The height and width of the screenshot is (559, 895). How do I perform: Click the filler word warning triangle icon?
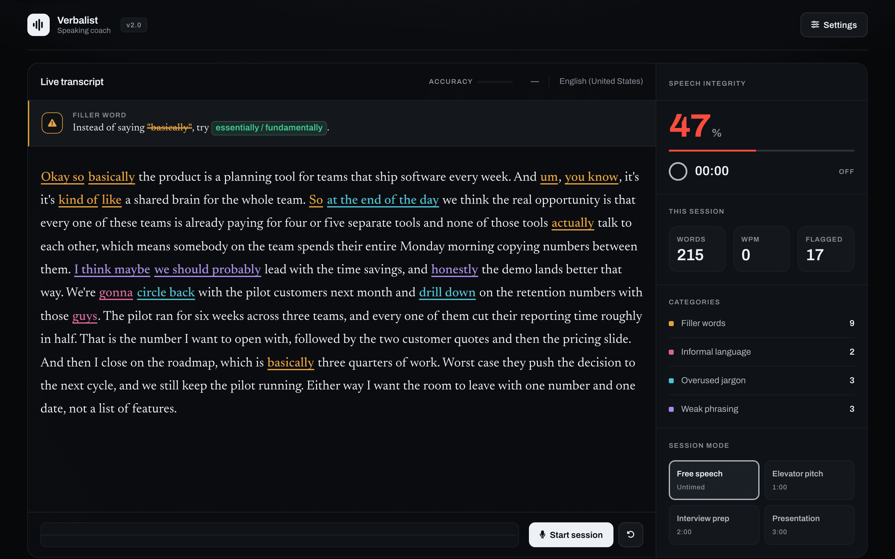[52, 123]
